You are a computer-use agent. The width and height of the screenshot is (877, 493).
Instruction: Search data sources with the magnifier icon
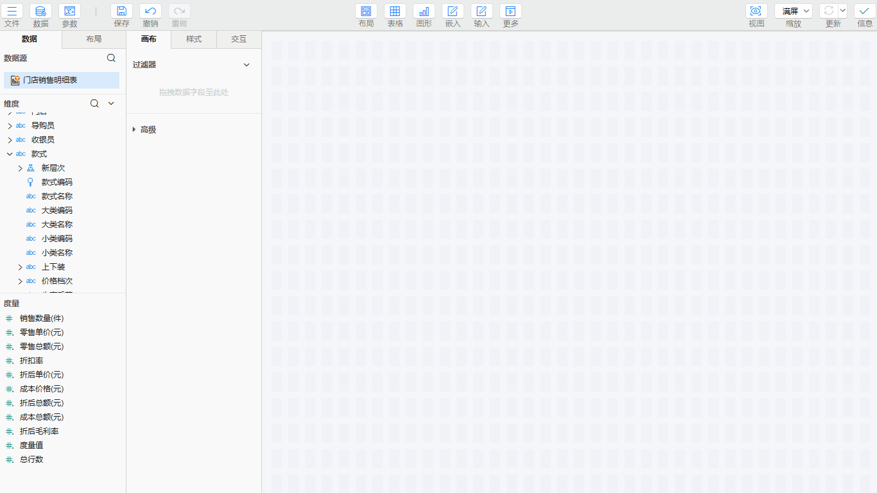[x=111, y=58]
